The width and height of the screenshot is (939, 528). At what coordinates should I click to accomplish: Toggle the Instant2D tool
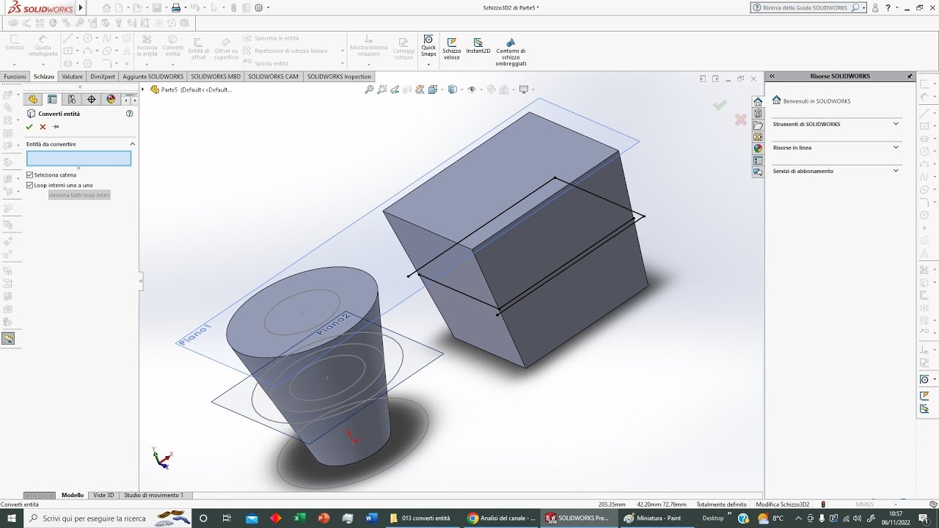pos(478,45)
